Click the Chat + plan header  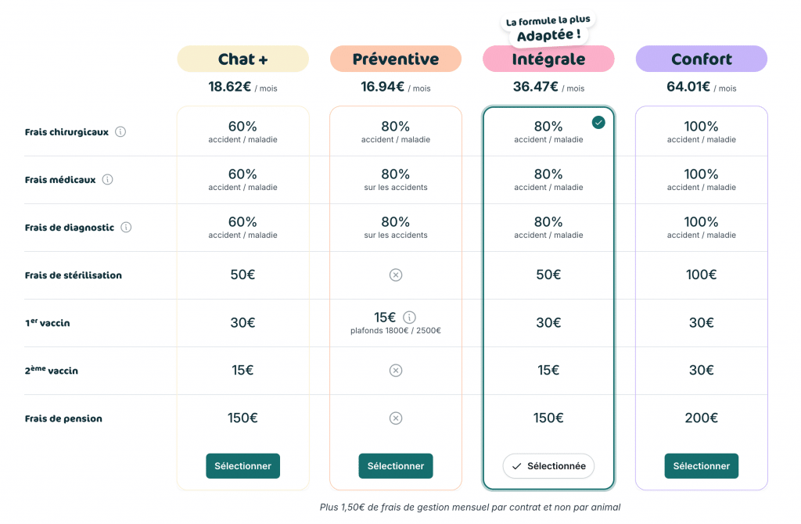point(242,59)
